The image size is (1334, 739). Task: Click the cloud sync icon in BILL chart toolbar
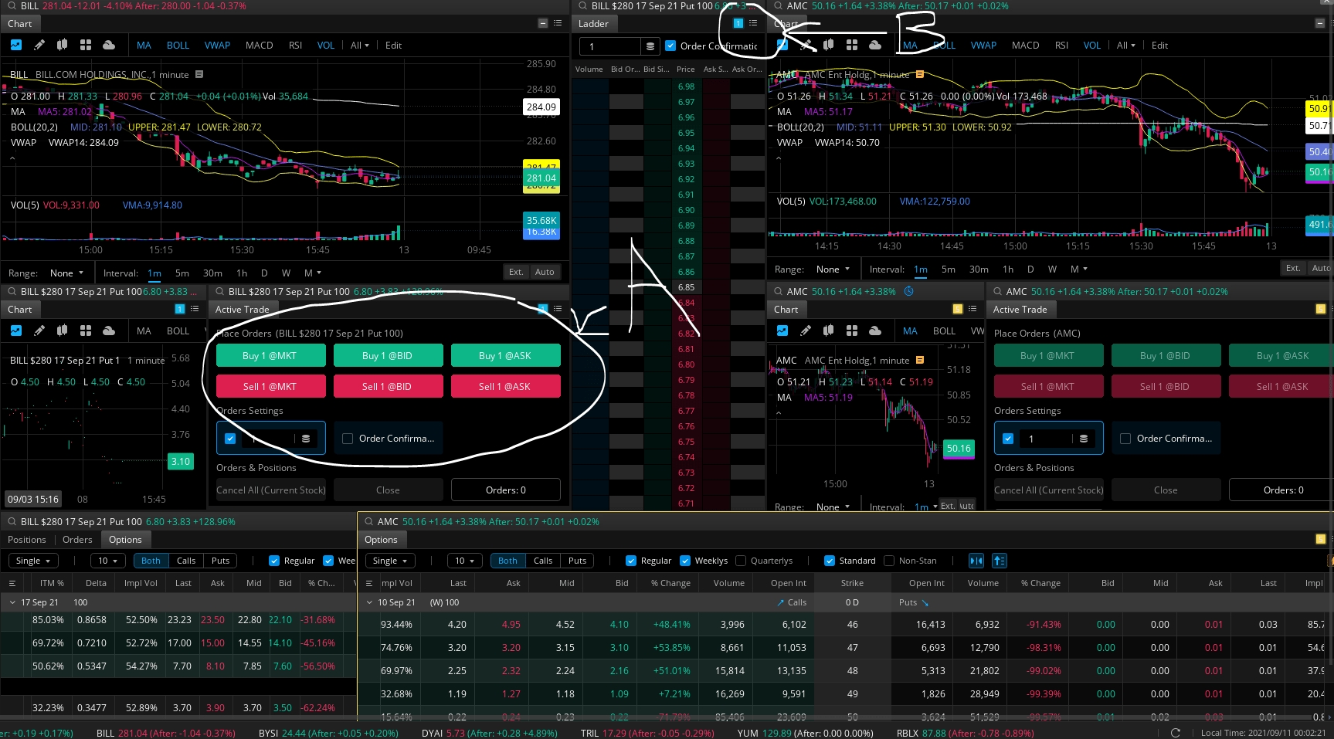point(109,45)
